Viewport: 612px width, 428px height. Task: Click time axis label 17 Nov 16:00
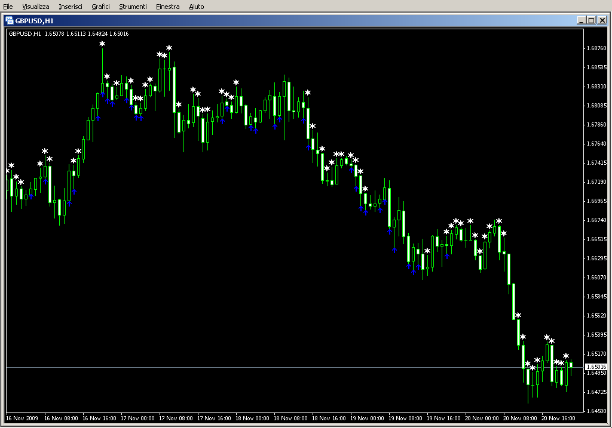click(x=215, y=418)
